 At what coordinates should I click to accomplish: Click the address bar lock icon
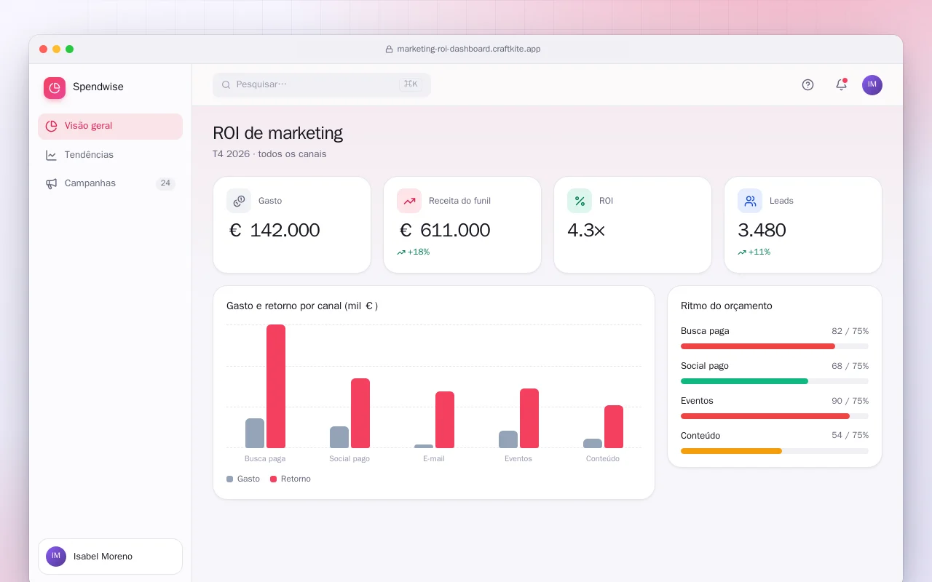389,49
